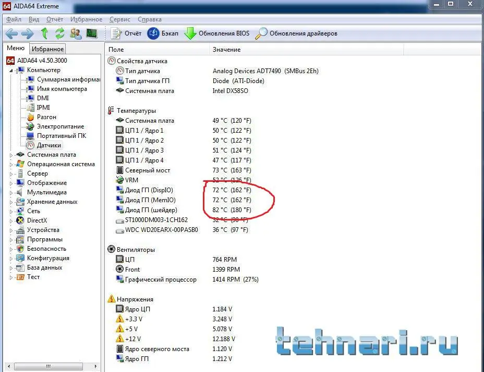Click the Северный мост chip icon
484x372 pixels.
pos(119,170)
